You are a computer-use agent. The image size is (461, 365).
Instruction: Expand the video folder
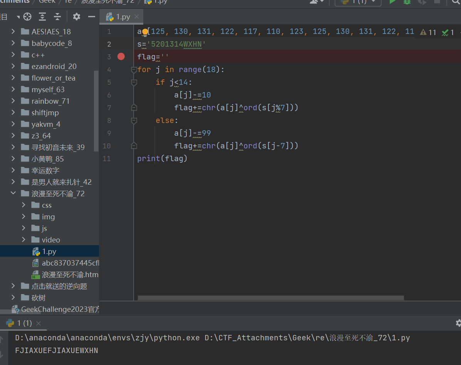click(x=23, y=240)
